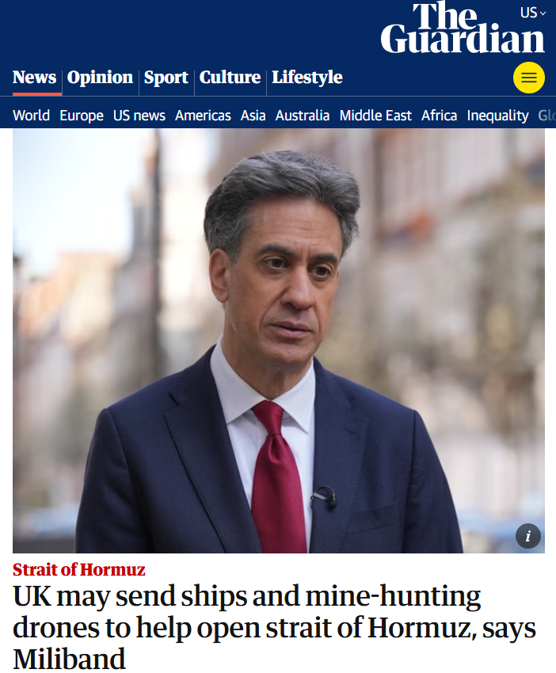This screenshot has width=556, height=673.
Task: Go to the Culture section
Action: click(x=230, y=78)
